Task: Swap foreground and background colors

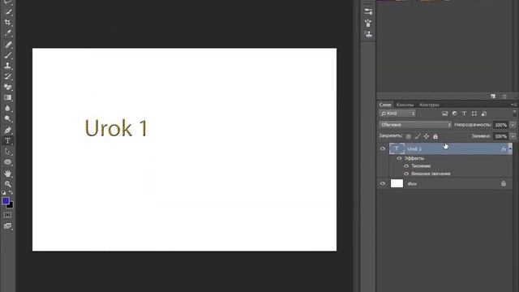Action: click(11, 192)
